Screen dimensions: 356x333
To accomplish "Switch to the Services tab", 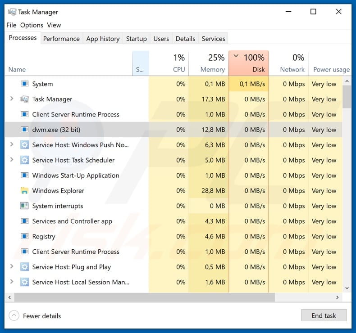I will (x=214, y=39).
